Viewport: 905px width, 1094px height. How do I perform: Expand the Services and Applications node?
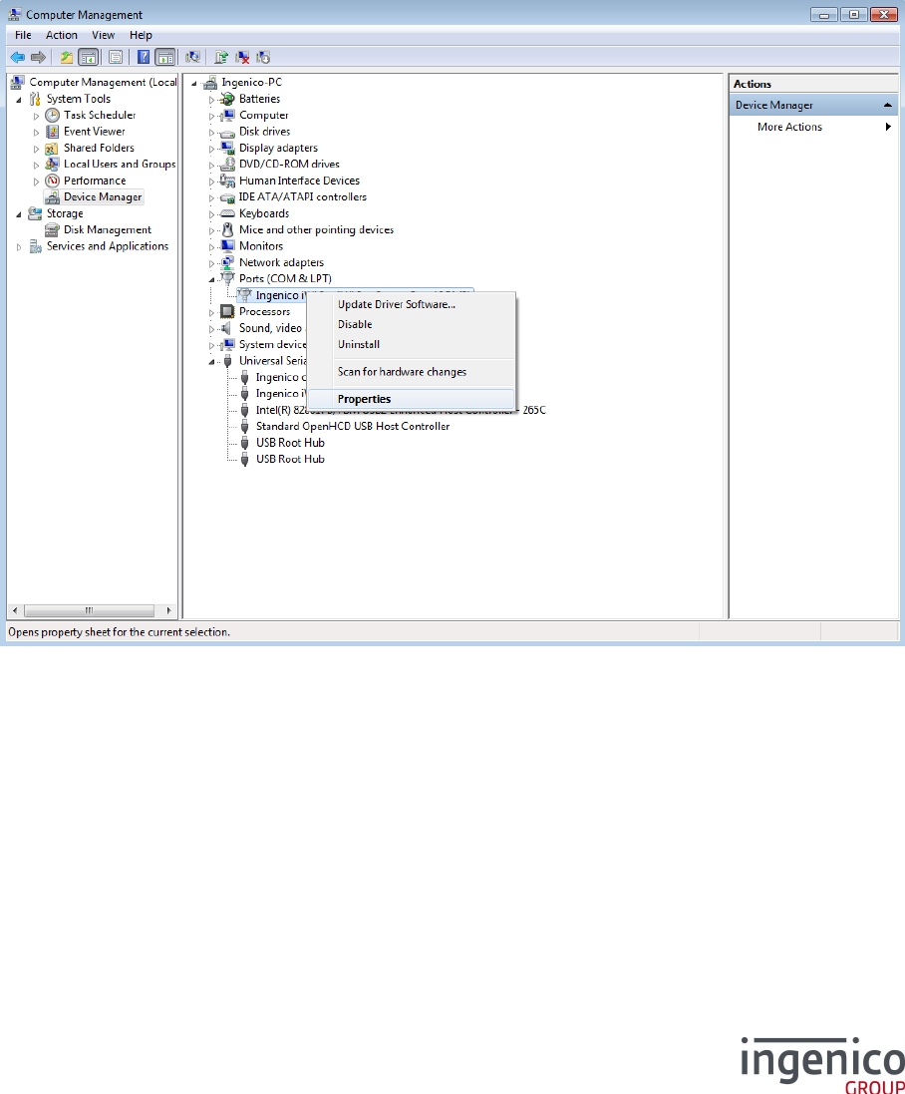19,247
